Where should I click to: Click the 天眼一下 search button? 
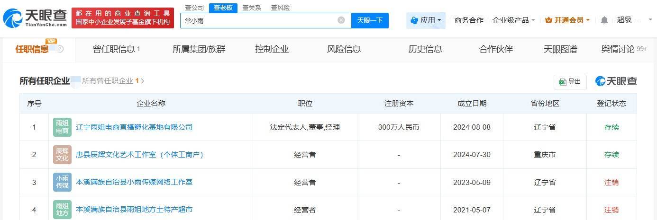pos(370,20)
